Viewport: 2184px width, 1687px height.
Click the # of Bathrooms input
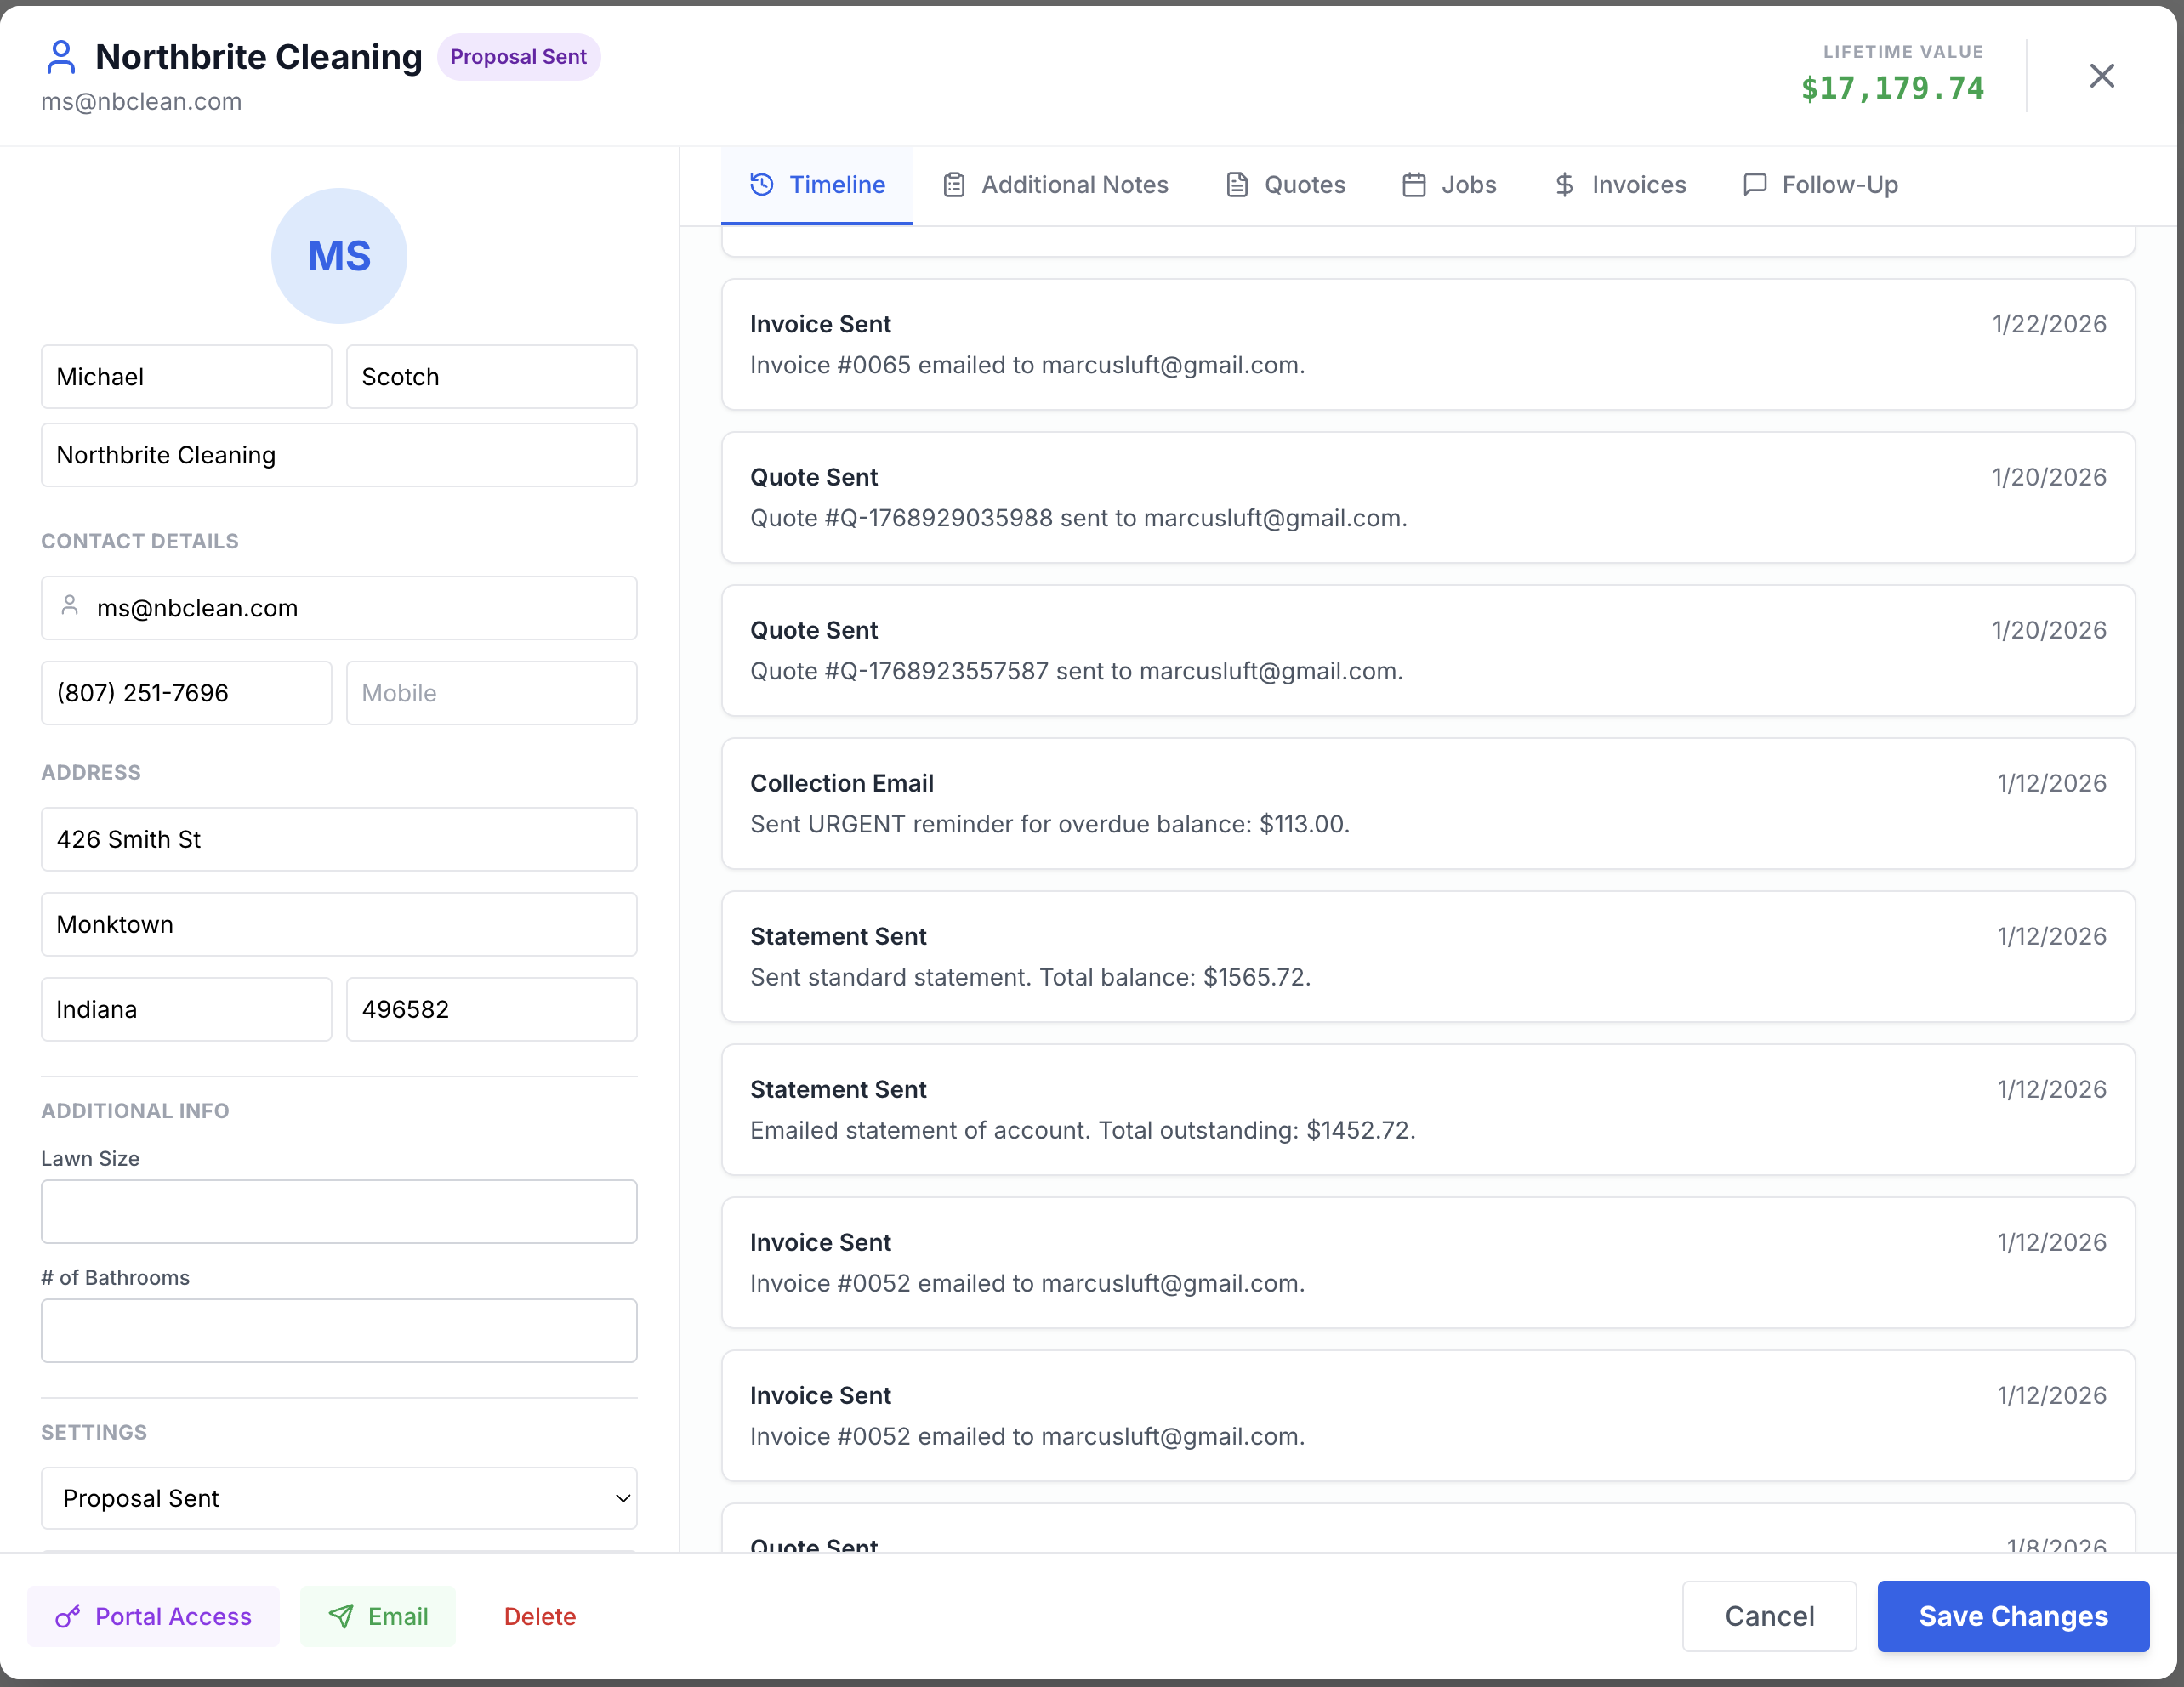click(x=339, y=1331)
